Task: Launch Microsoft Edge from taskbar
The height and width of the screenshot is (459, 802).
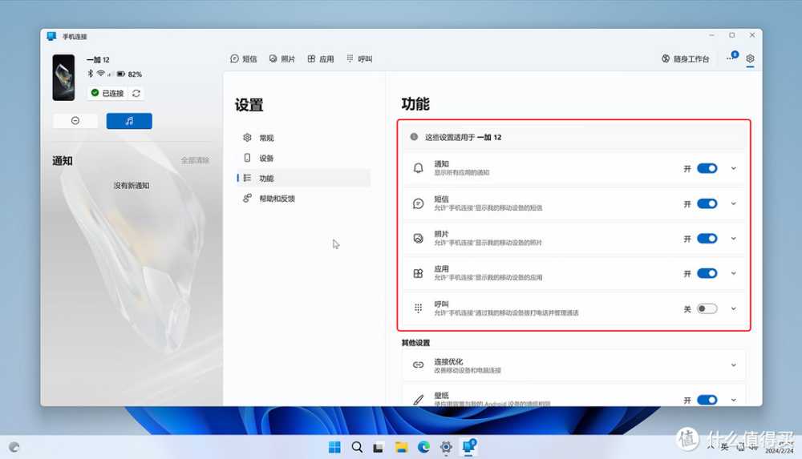Action: pyautogui.click(x=423, y=447)
